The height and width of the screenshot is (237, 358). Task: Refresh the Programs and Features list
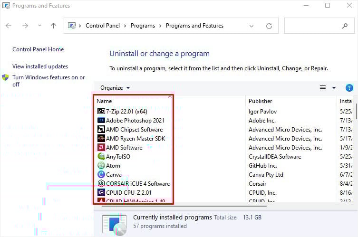269,26
